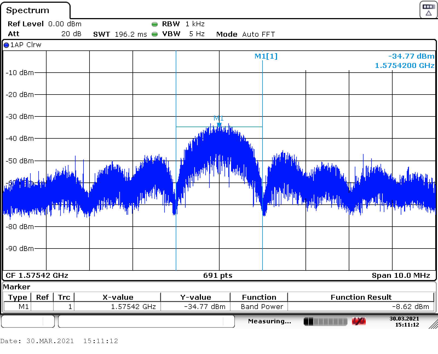Select the M1 row in the Marker table

tap(24, 307)
